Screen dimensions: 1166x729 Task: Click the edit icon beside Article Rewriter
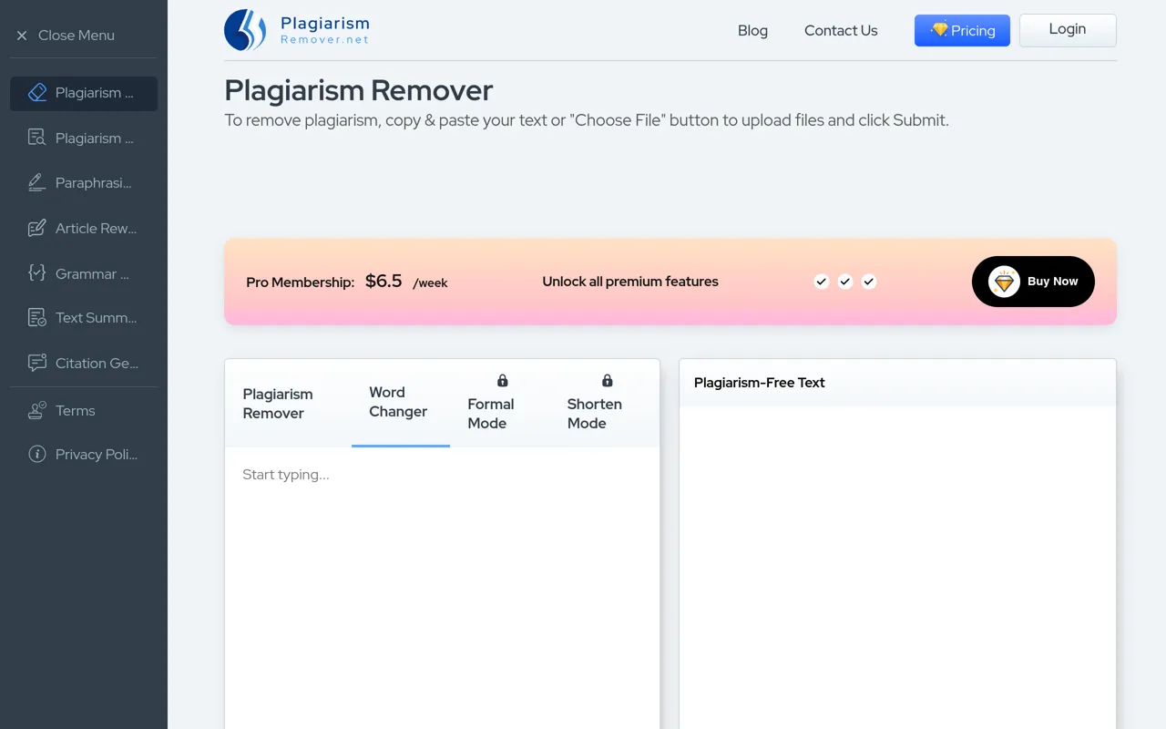click(x=37, y=228)
